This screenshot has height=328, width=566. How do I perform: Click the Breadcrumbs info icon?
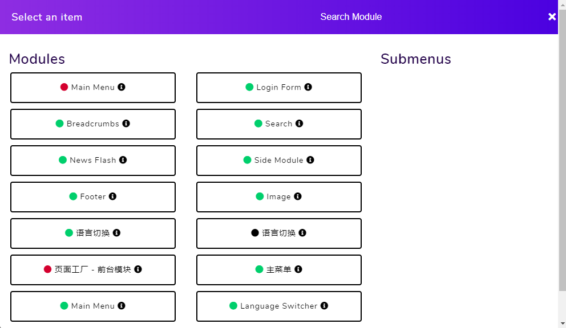[x=126, y=124]
